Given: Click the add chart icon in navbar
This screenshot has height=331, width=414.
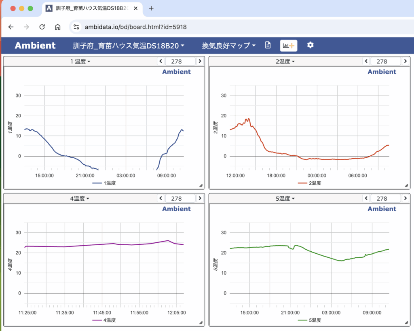Looking at the screenshot, I should [x=289, y=45].
